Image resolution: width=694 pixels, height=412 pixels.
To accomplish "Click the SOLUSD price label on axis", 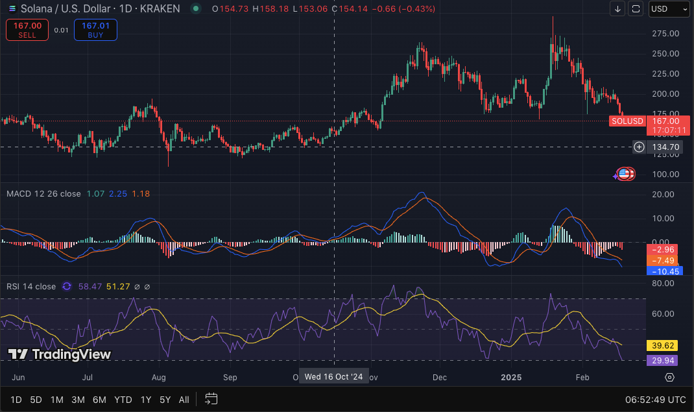I will 627,121.
